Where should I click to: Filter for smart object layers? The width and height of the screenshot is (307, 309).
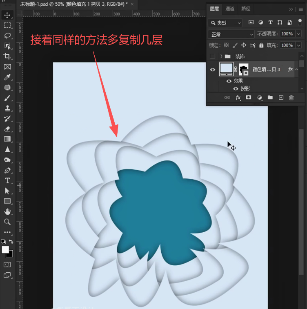(x=289, y=22)
